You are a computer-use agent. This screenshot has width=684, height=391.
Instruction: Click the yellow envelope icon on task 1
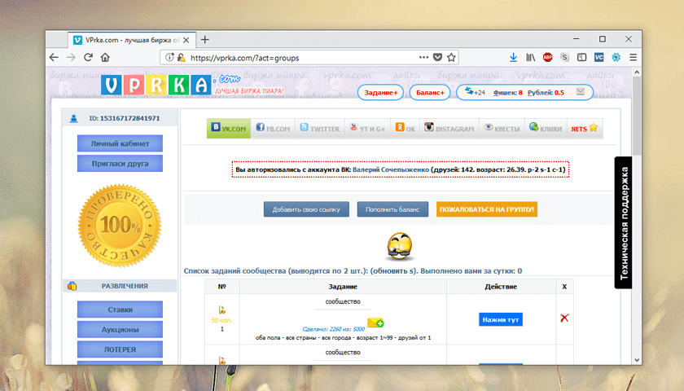(x=375, y=323)
